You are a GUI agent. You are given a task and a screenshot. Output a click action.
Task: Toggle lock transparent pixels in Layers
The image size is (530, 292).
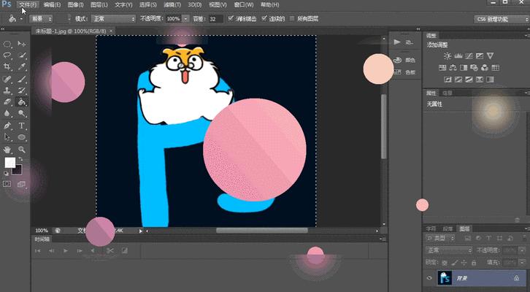coord(445,263)
